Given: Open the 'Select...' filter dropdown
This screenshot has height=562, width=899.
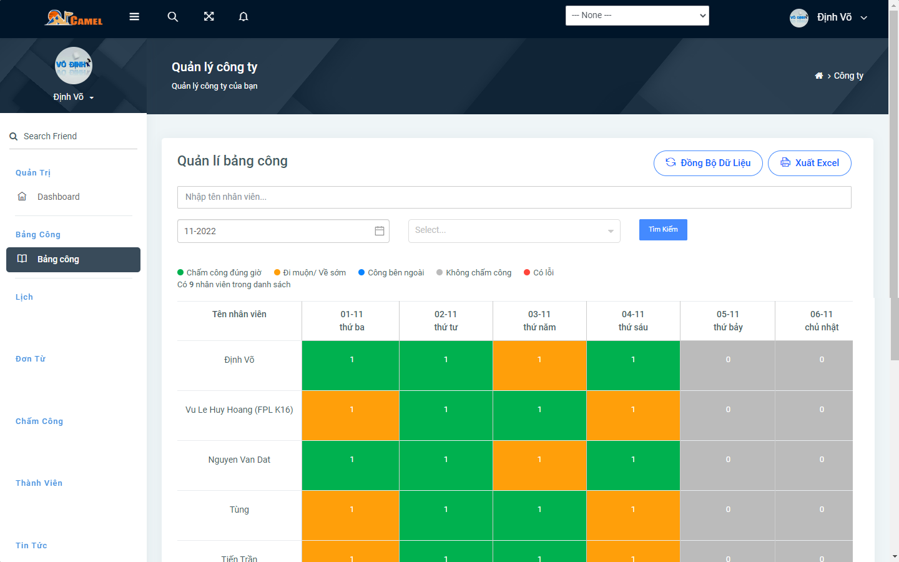Looking at the screenshot, I should pyautogui.click(x=514, y=231).
